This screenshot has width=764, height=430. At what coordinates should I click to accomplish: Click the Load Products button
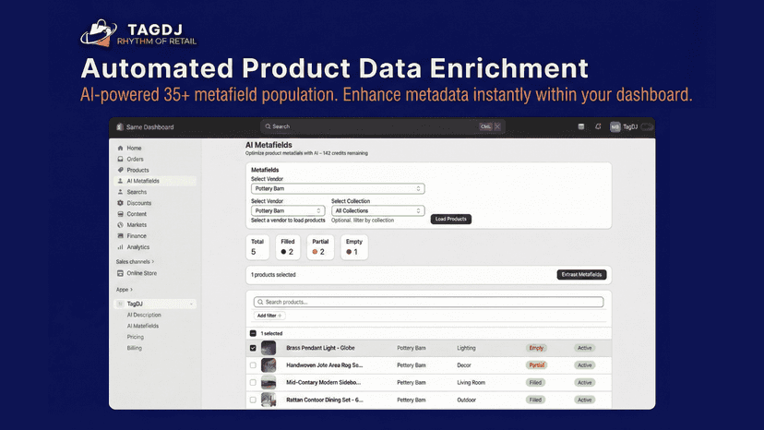450,219
